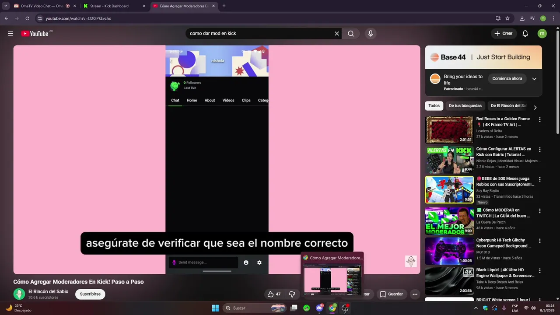This screenshot has height=315, width=560.
Task: Focus the browser address bar URL
Action: 78,18
